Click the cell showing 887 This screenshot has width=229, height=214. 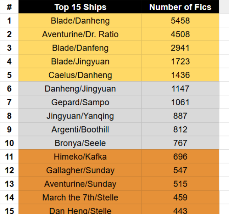(180, 116)
